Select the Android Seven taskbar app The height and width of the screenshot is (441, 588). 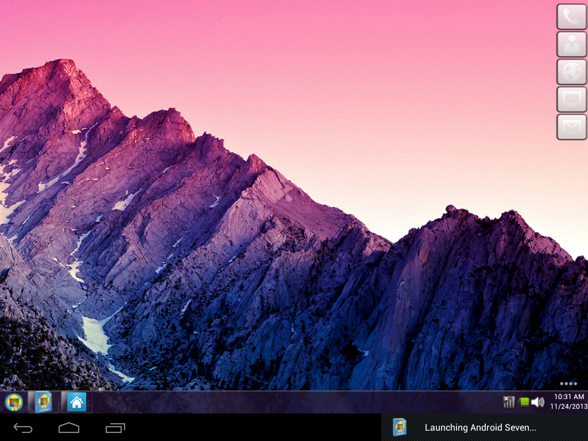click(44, 403)
